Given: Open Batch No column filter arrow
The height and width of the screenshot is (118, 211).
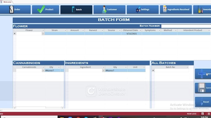Looking at the screenshot, I should (x=187, y=67).
